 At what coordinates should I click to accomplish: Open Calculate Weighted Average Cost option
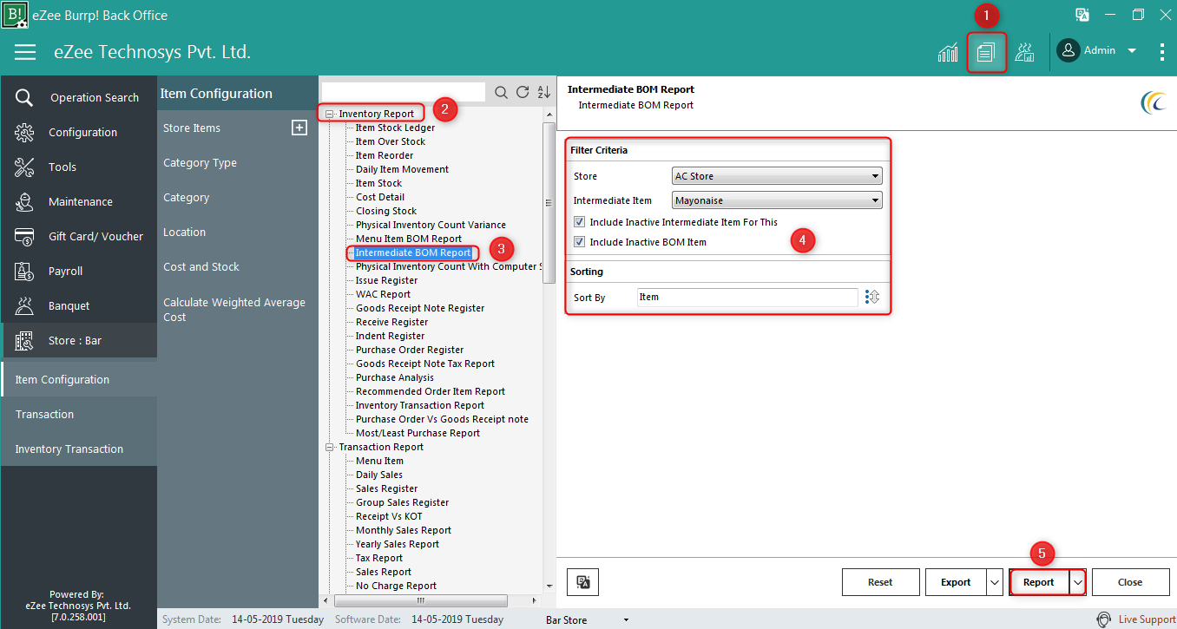pyautogui.click(x=234, y=310)
